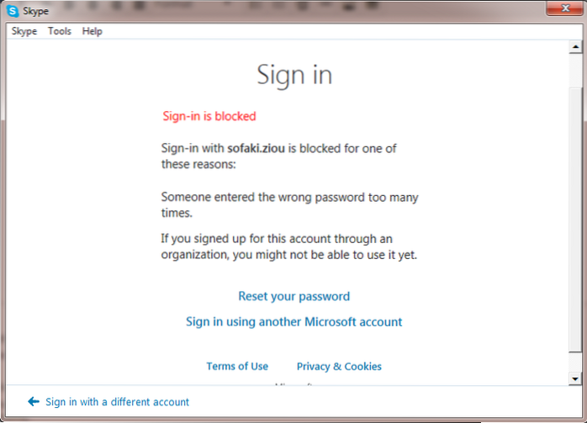Click the back arrow icon at bottom left

point(34,402)
